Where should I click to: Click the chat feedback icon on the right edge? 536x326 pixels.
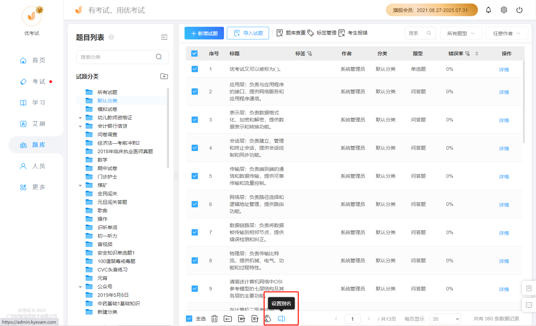(529, 305)
